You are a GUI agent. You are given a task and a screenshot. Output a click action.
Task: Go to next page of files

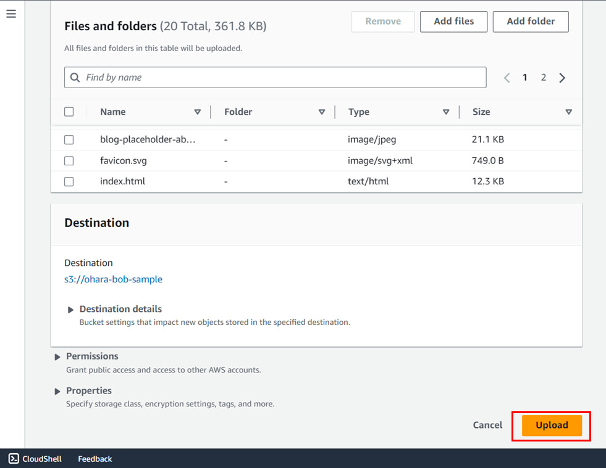point(562,78)
